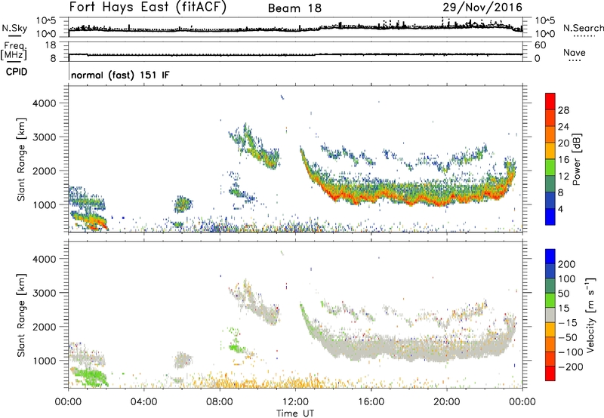This screenshot has height=418, width=604.
Task: Click the "04:00" time tick label
Action: (x=143, y=402)
